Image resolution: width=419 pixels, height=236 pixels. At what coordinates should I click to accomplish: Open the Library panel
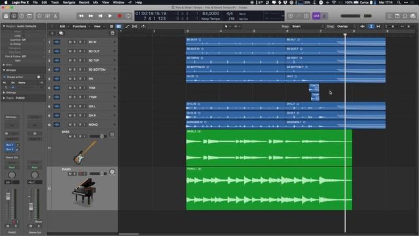pos(6,16)
